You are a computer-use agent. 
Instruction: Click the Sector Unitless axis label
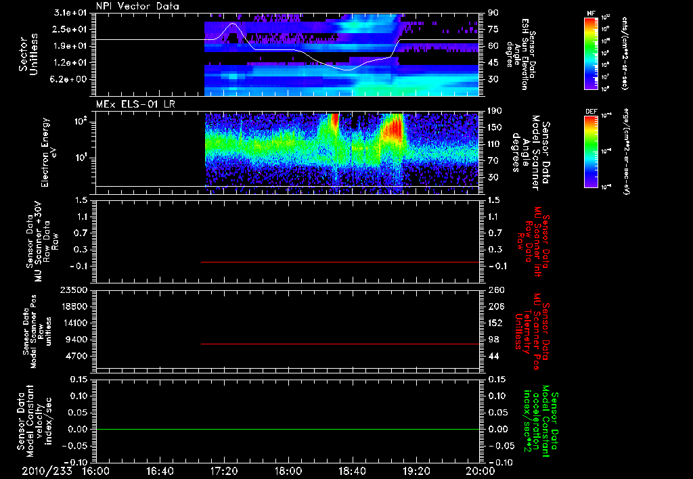click(28, 54)
